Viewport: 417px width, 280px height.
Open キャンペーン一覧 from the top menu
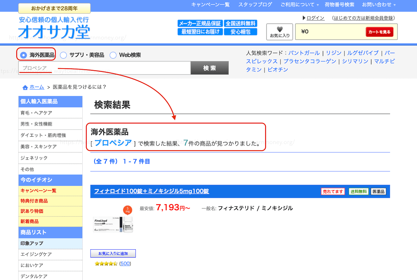[210, 5]
